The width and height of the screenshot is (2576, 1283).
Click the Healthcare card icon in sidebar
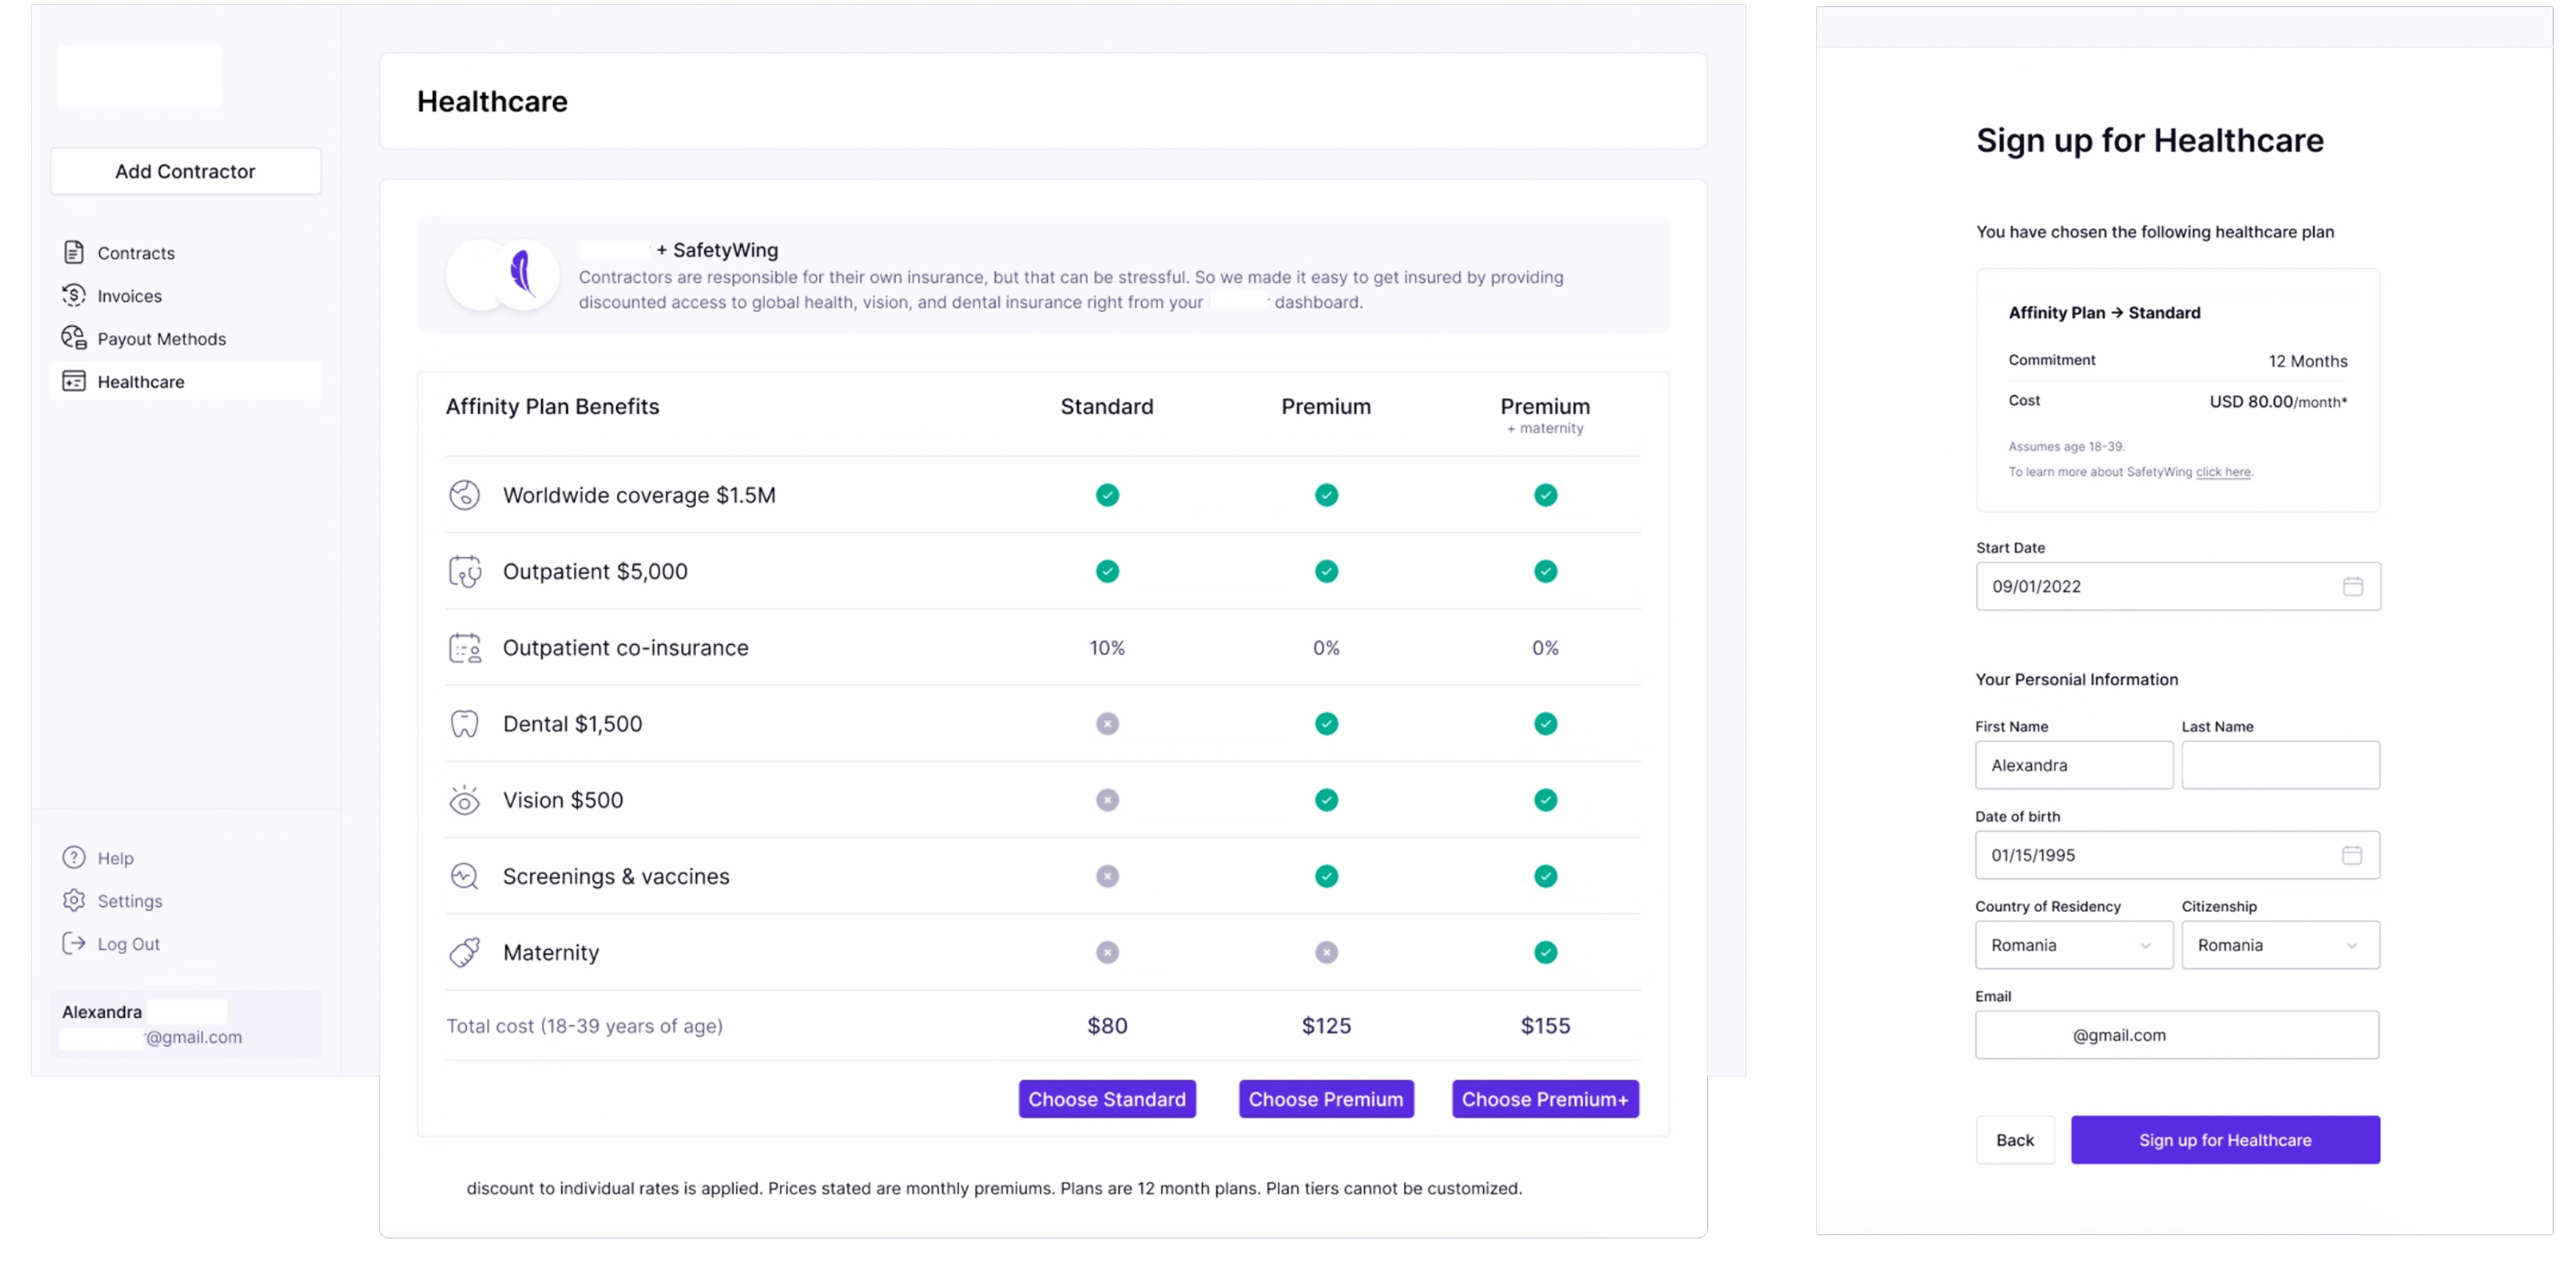click(74, 381)
